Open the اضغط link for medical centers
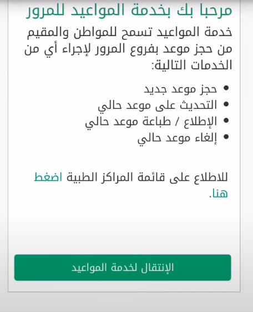This screenshot has width=253, height=312. (x=48, y=177)
